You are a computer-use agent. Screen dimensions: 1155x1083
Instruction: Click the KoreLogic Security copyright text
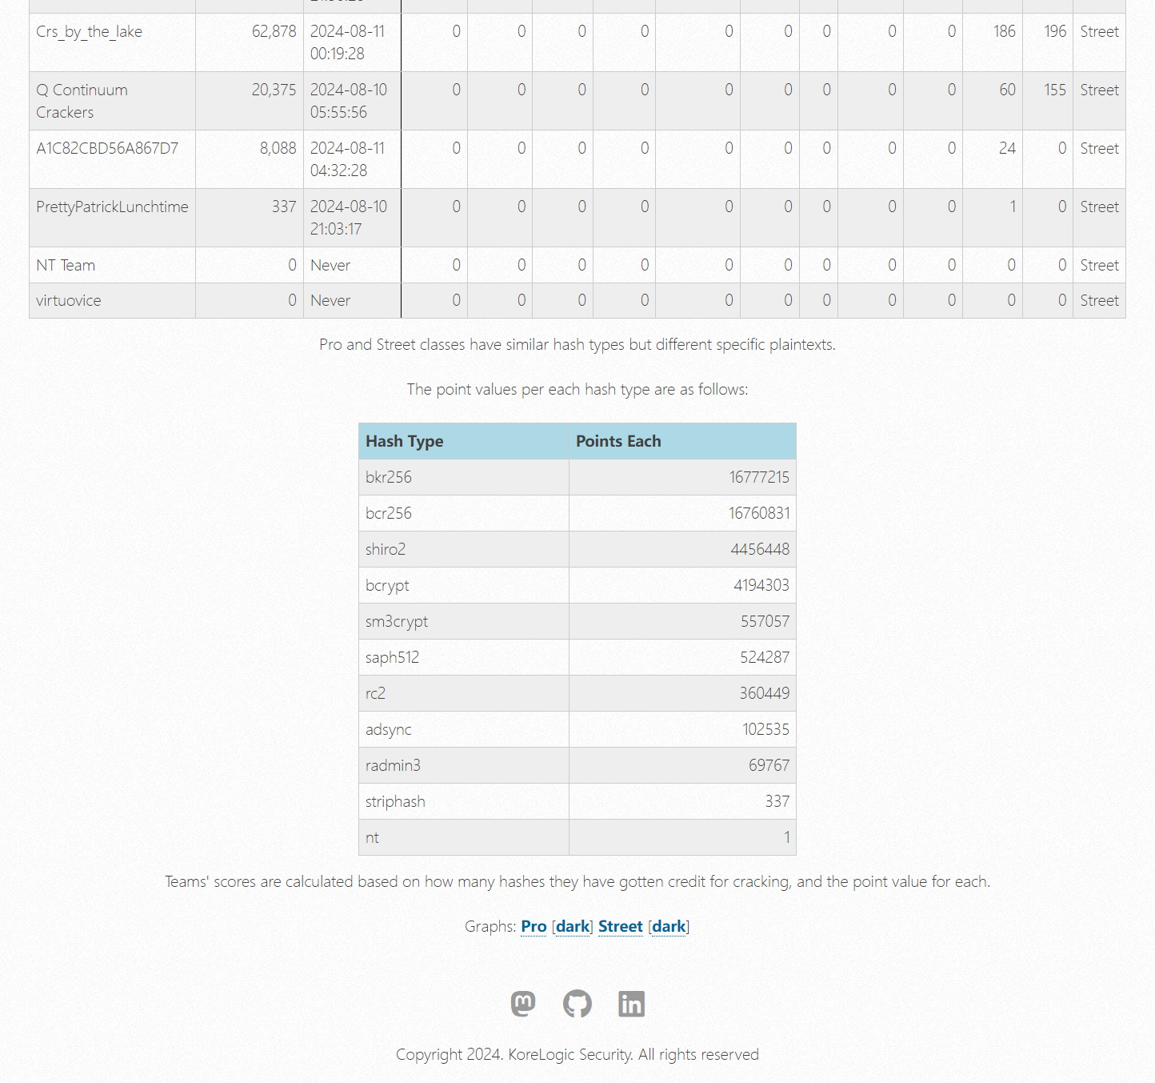[x=577, y=1054]
